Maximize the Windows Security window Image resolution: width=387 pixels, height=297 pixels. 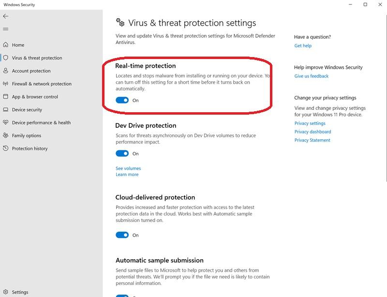pos(365,5)
